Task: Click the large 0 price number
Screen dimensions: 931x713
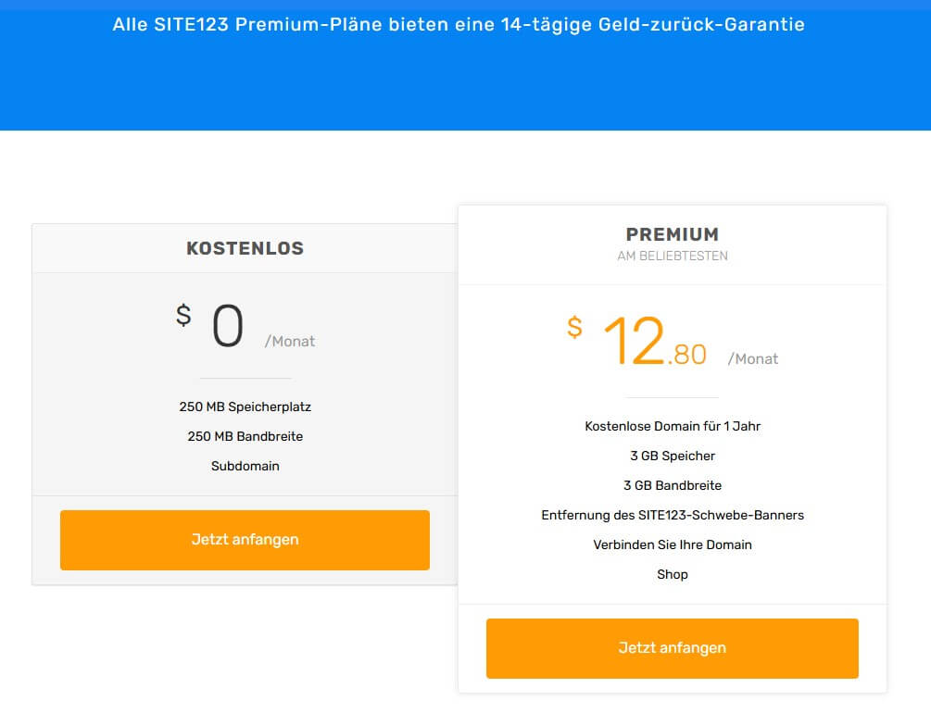Action: pos(228,328)
